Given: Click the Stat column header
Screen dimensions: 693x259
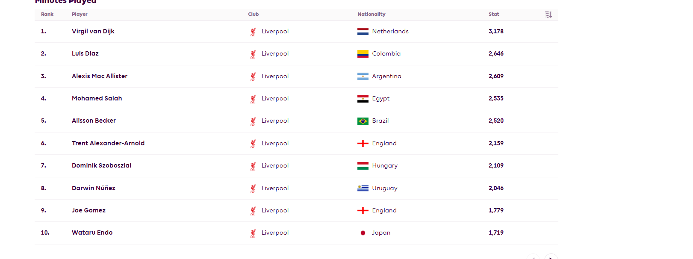Looking at the screenshot, I should click(x=494, y=14).
